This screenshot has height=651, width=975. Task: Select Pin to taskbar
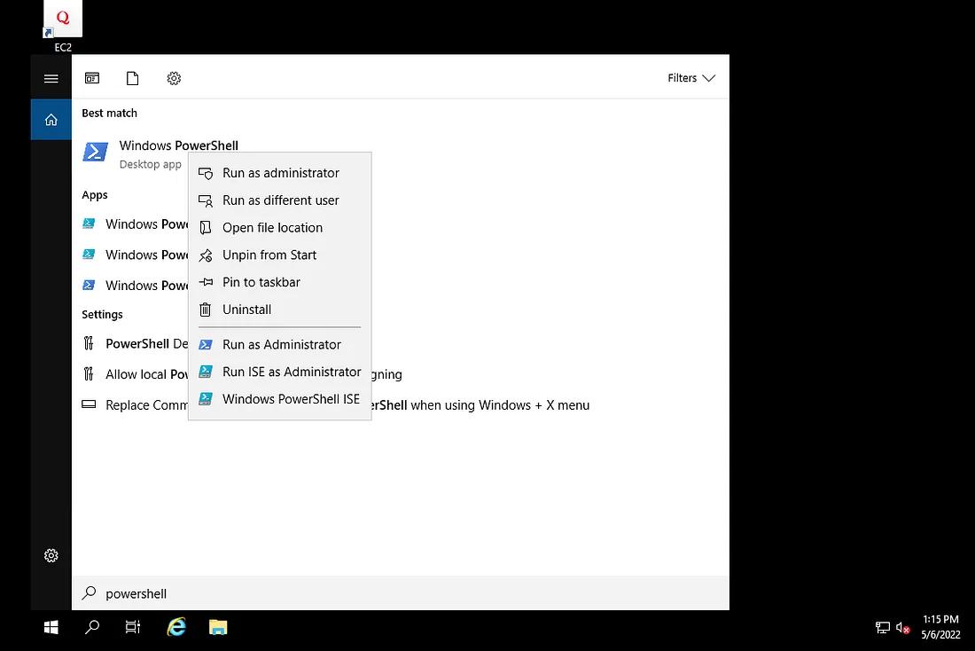(280, 283)
